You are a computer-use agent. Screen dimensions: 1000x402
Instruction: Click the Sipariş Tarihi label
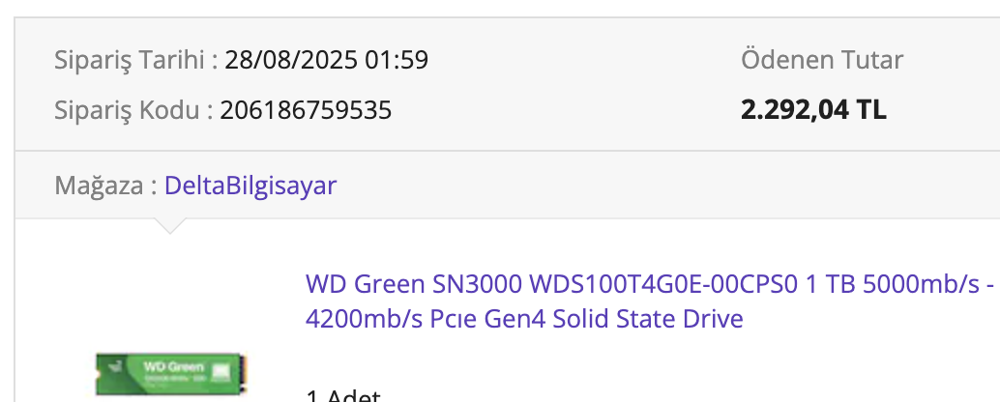tap(135, 61)
